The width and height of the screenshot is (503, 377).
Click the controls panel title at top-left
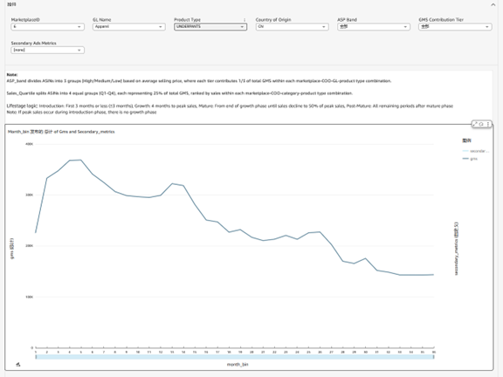pos(12,4)
